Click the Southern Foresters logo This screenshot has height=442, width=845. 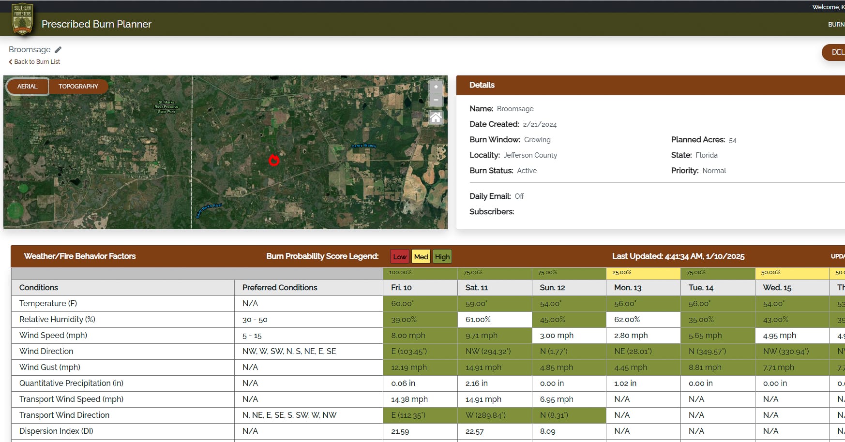tap(22, 19)
